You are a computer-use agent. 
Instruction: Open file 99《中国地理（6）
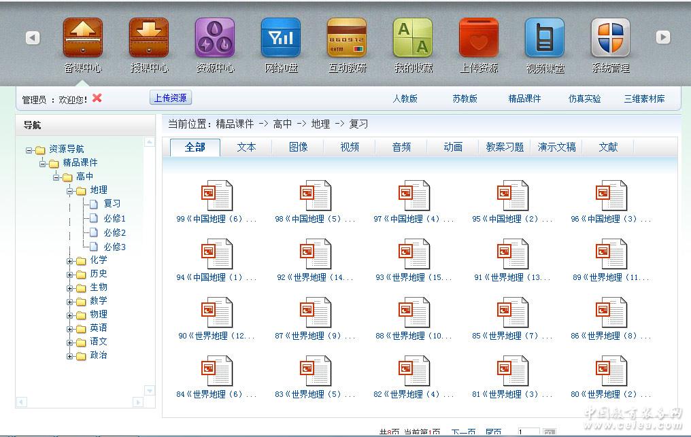[x=216, y=197]
